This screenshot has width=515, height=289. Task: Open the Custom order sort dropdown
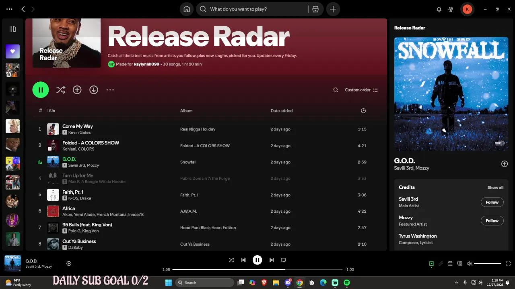tap(361, 90)
